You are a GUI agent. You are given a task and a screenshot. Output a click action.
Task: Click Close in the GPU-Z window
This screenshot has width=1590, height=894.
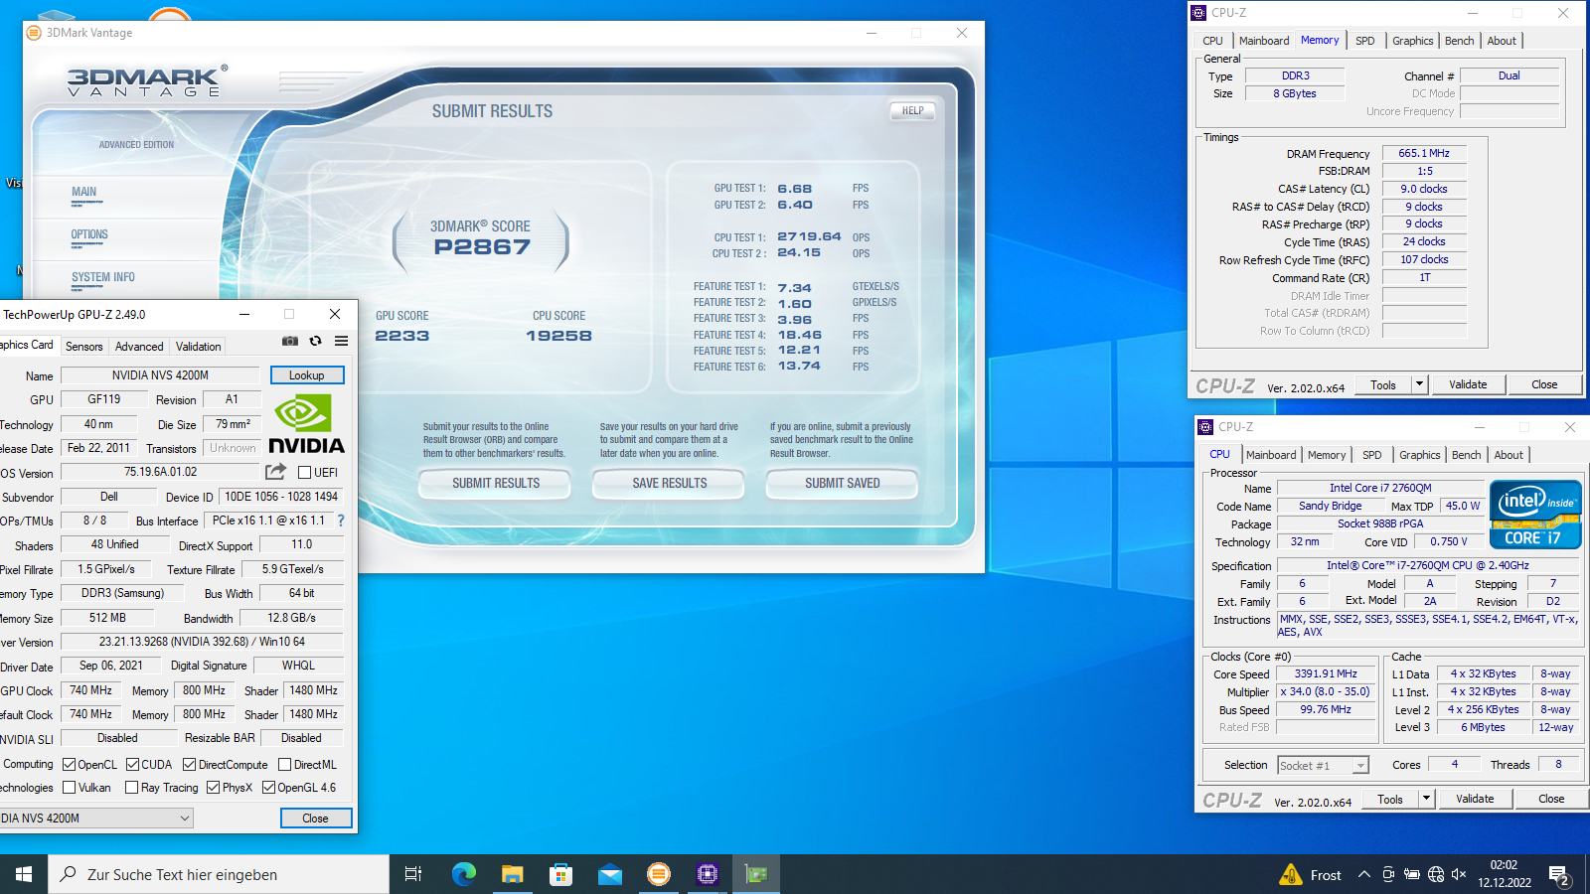[x=315, y=819]
